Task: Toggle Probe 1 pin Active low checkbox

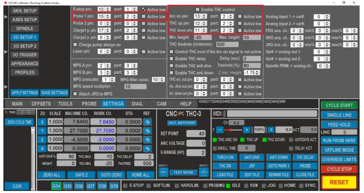Action: click(144, 17)
